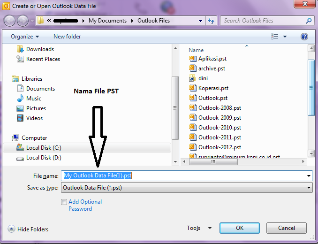Click the Refresh button beside address bar
Image resolution: width=318 pixels, height=244 pixels.
[x=211, y=21]
